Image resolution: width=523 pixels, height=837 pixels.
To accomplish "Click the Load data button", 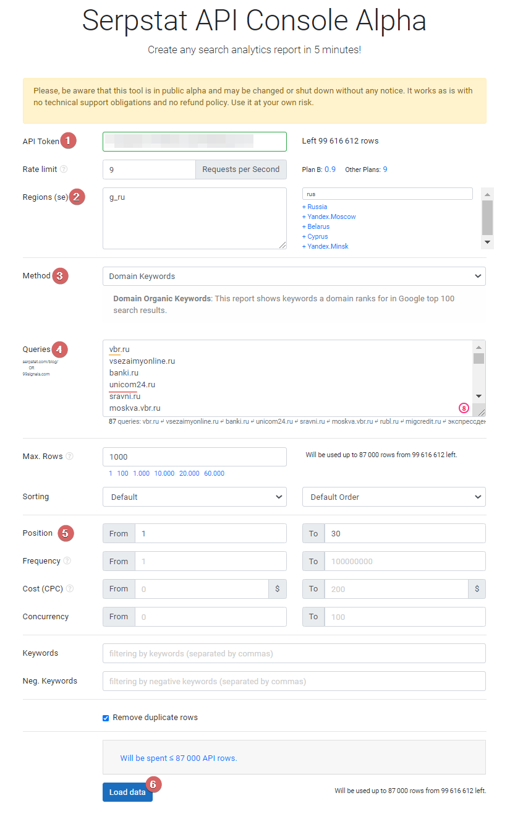I will pos(127,792).
